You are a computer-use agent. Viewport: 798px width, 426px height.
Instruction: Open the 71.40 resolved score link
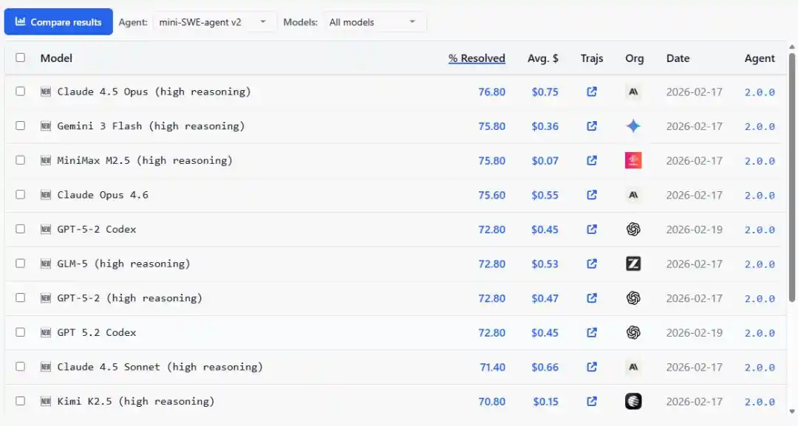(492, 367)
